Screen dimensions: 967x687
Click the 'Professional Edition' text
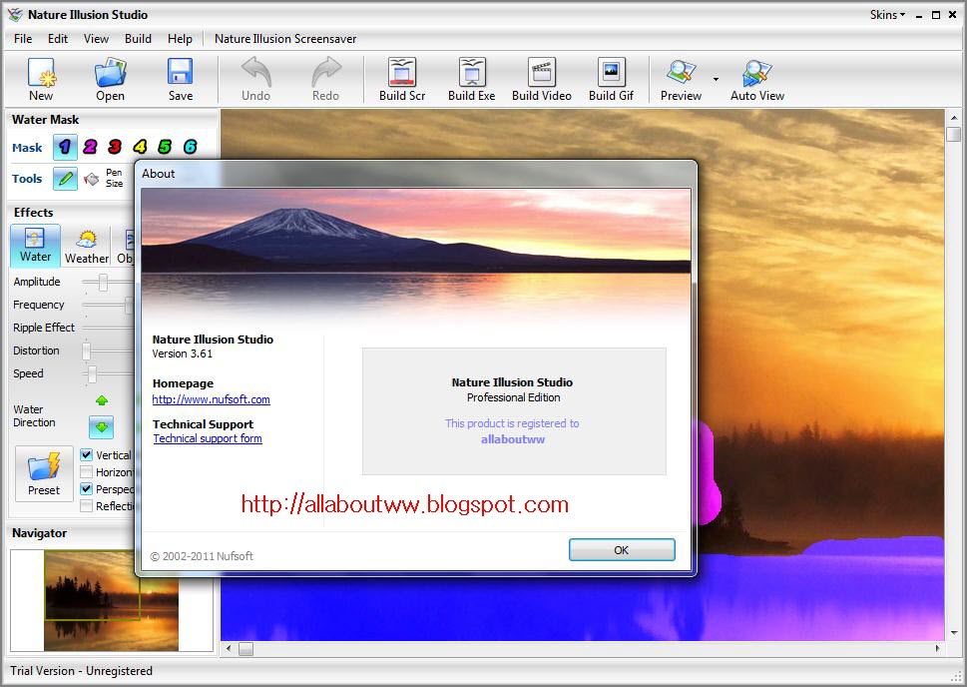[513, 397]
